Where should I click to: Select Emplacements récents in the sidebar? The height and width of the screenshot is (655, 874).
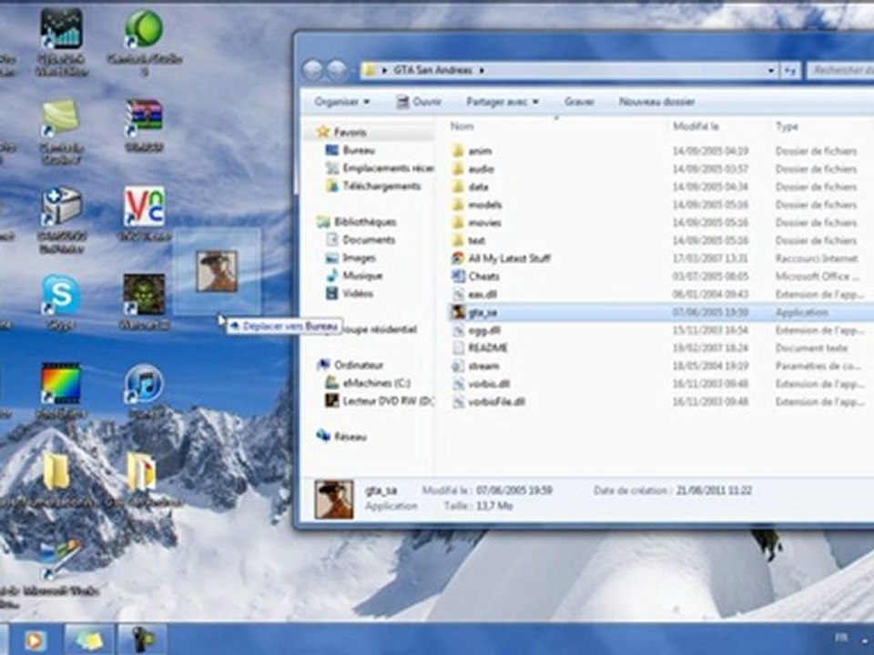tap(379, 168)
